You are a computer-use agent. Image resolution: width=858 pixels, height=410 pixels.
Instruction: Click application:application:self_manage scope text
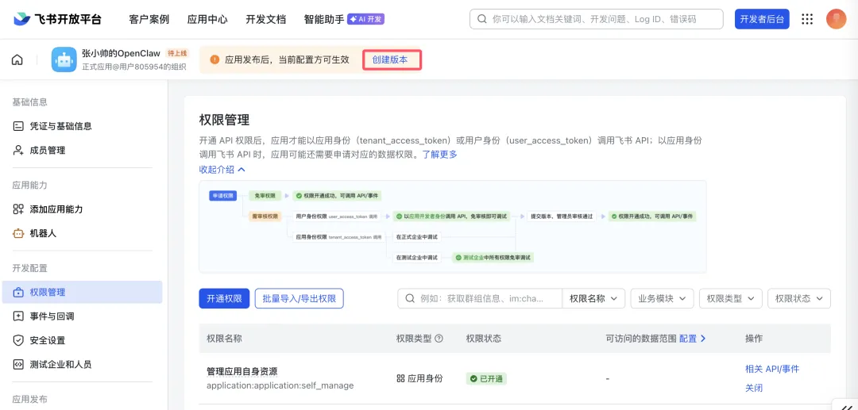(280, 385)
